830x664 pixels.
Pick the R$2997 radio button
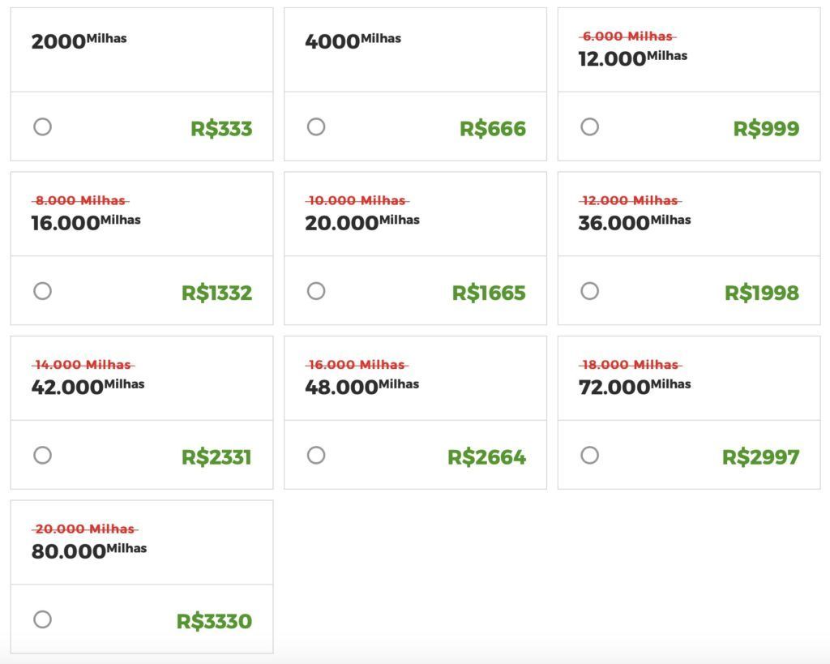click(590, 455)
